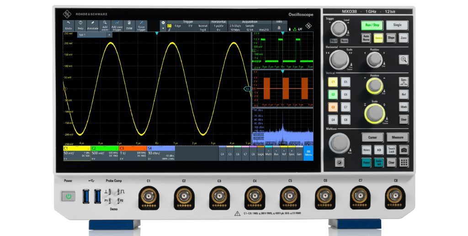The height and width of the screenshot is (236, 468).
Task: Click the yellow C1 channel color label
Action: pyautogui.click(x=76, y=148)
